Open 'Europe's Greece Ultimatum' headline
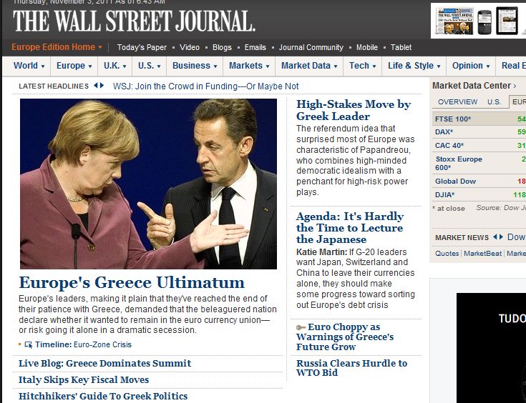 tap(132, 282)
